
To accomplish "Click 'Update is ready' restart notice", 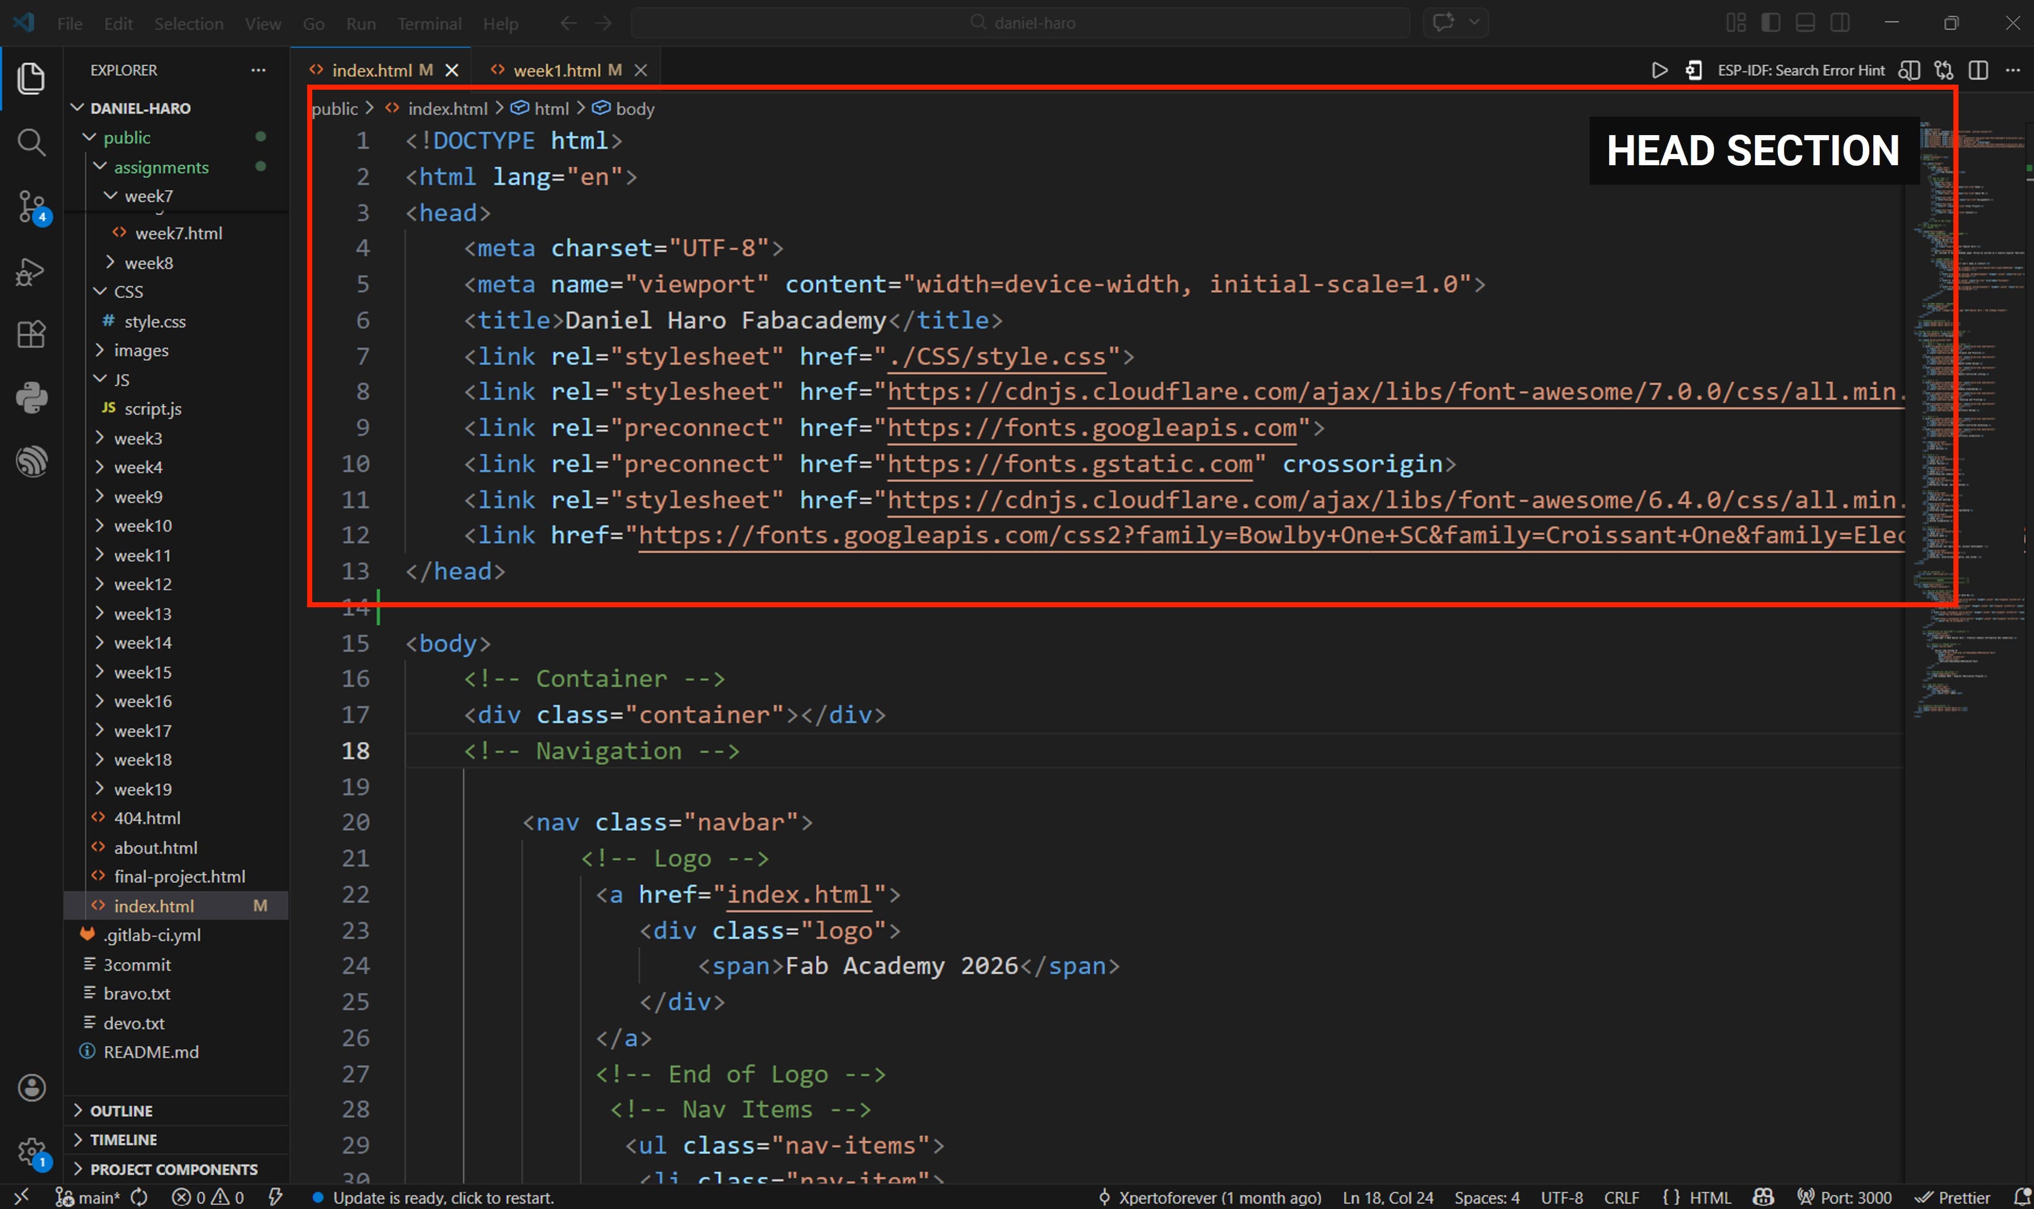I will tap(442, 1197).
